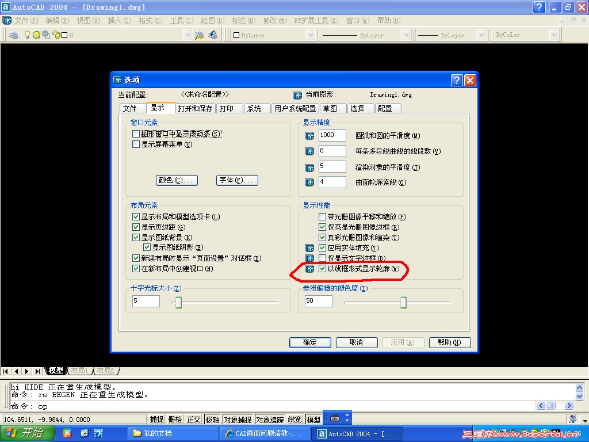Open 颜色 color settings button
This screenshot has width=589, height=442.
[177, 180]
